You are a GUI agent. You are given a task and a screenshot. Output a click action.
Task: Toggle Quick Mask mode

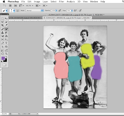coord(4,65)
